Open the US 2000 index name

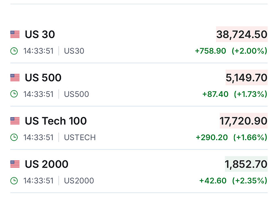(47, 164)
